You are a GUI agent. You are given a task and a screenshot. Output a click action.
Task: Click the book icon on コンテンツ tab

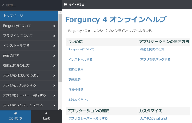pyautogui.click(x=15, y=113)
